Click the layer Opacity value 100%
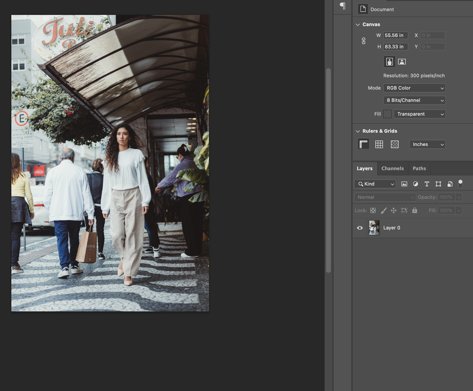The height and width of the screenshot is (391, 473). point(446,197)
